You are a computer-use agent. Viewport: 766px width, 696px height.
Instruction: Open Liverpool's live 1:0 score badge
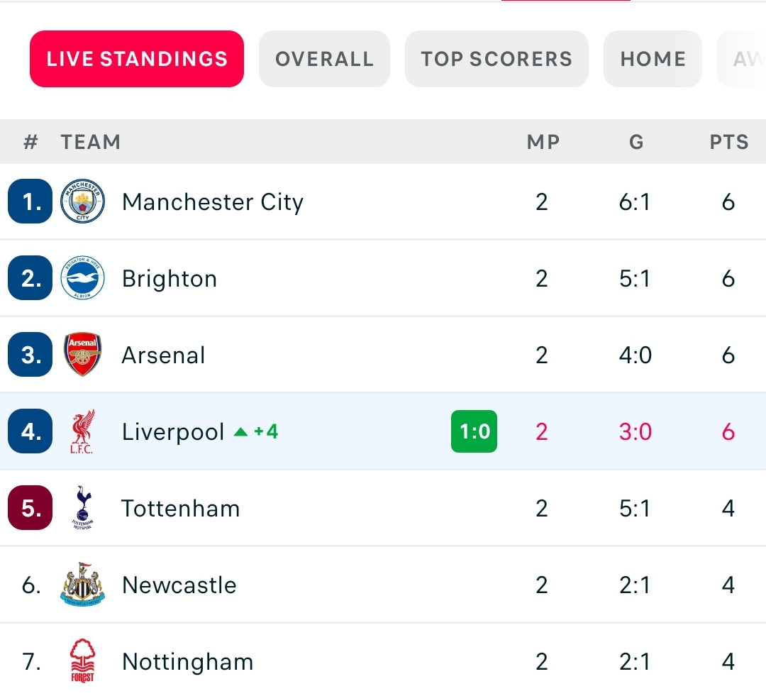pyautogui.click(x=474, y=431)
